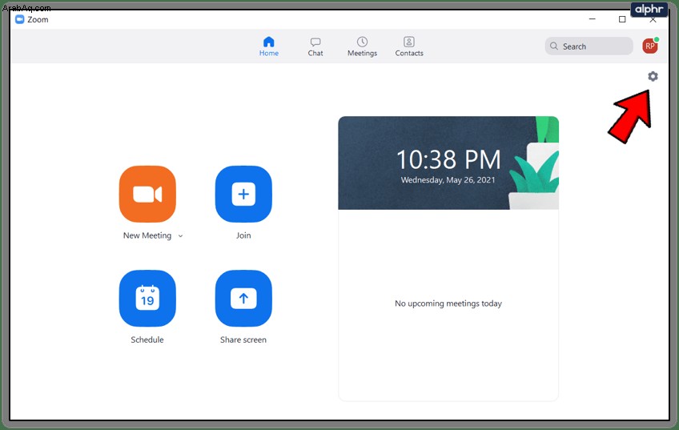Switch to the Home tab
Screen dimensions: 679x430
(269, 46)
